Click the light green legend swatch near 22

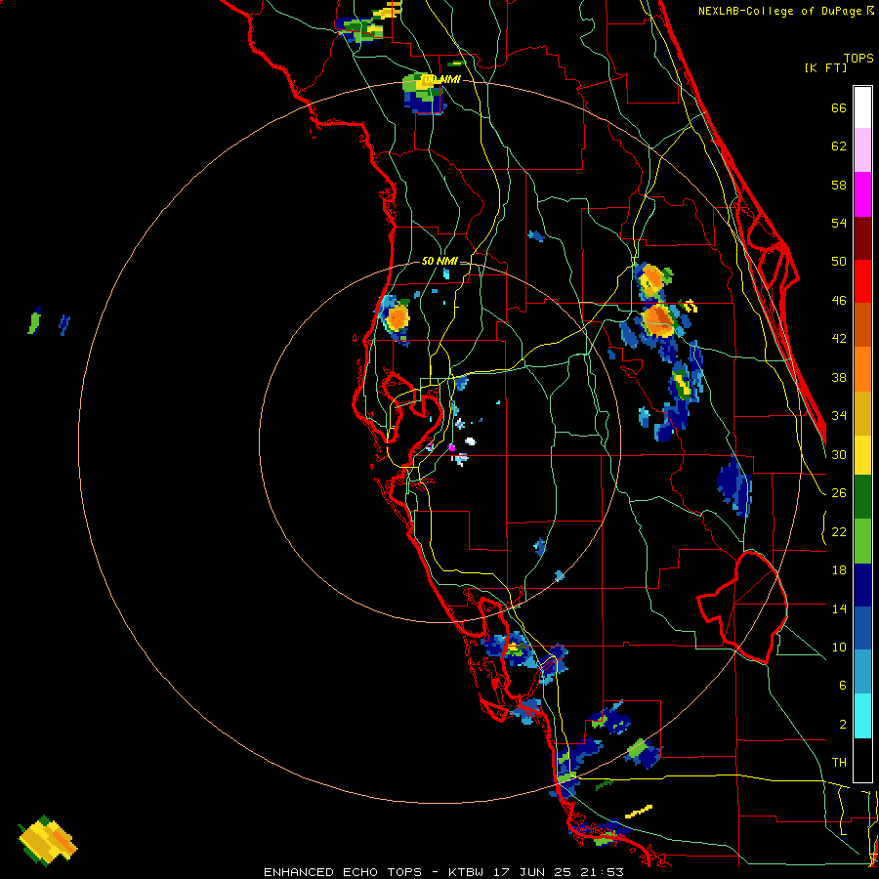pyautogui.click(x=862, y=541)
